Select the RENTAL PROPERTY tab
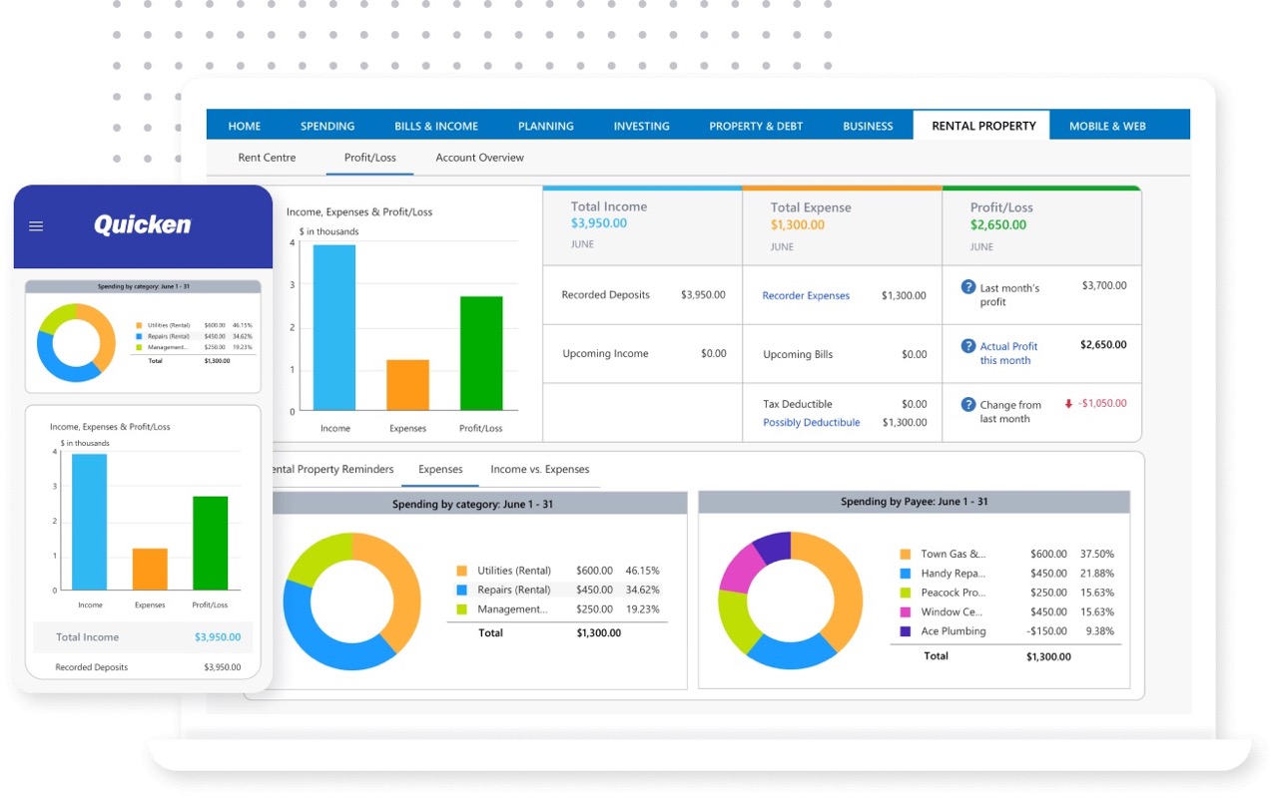Image resolution: width=1278 pixels, height=798 pixels. [983, 125]
